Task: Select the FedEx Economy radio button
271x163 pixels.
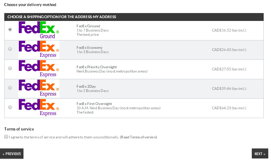Action: [x=10, y=49]
